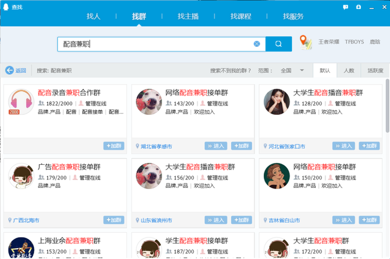Open headphone avatar of 配音录音兼职合作群

pyautogui.click(x=21, y=102)
